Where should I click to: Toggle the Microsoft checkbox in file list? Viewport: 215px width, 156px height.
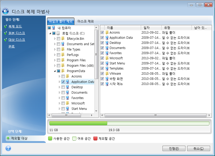(102, 58)
